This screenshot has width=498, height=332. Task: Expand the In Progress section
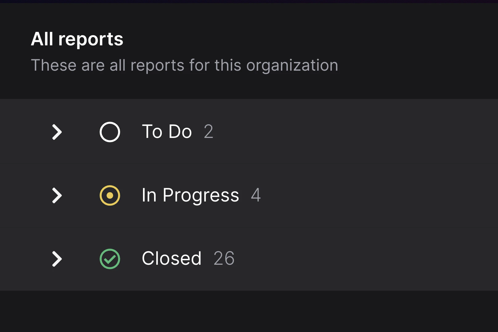pyautogui.click(x=57, y=195)
